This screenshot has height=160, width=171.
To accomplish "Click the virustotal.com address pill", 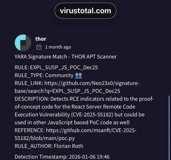I will pos(85,11).
